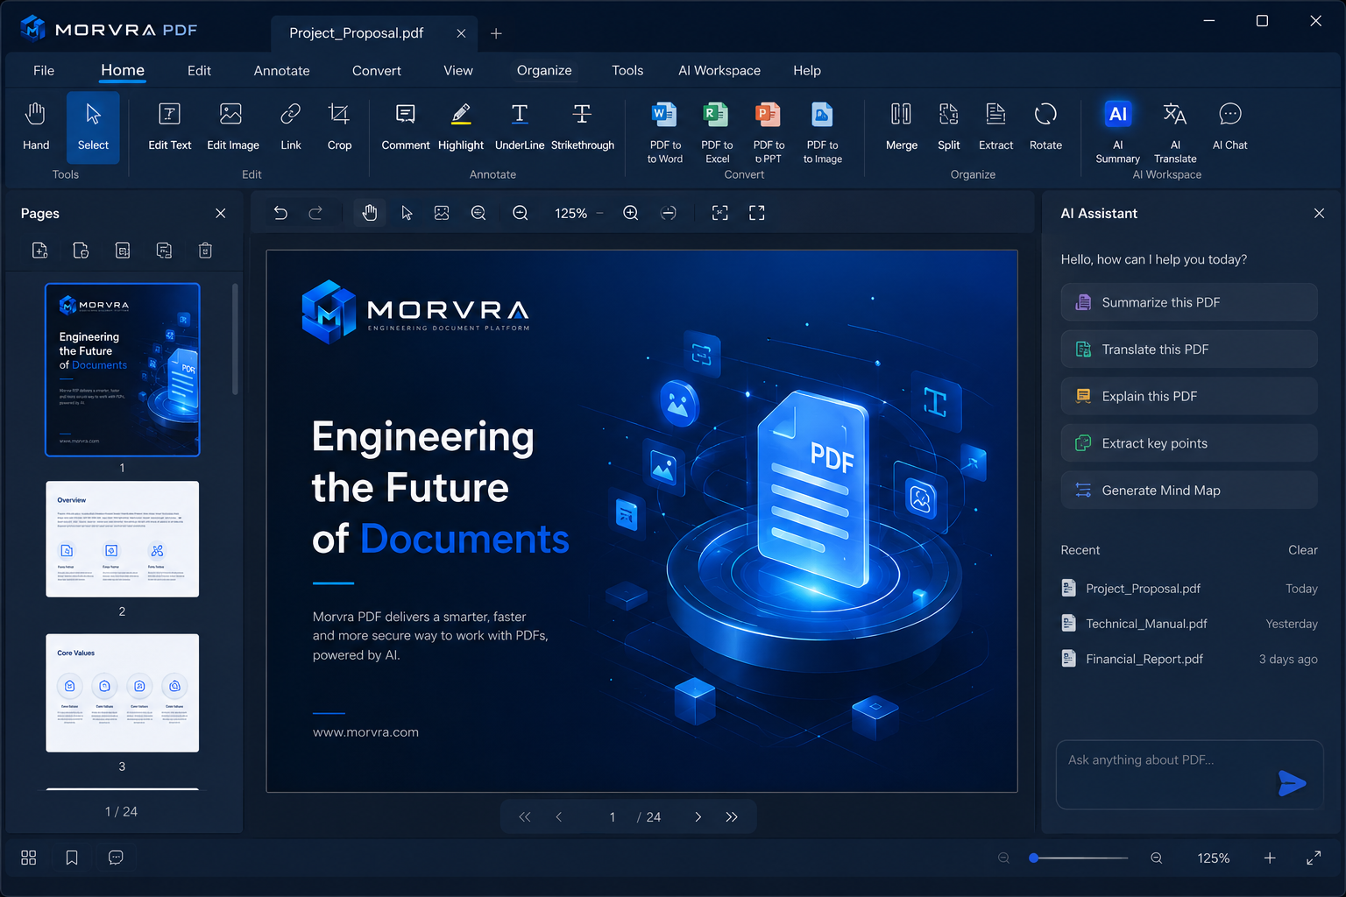Convert PDF to PPT
Viewport: 1346px width, 897px height.
tap(769, 131)
